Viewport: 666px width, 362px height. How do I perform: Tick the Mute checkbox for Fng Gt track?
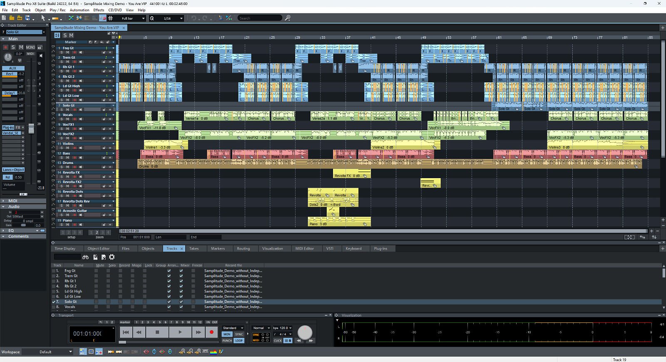[x=96, y=270]
